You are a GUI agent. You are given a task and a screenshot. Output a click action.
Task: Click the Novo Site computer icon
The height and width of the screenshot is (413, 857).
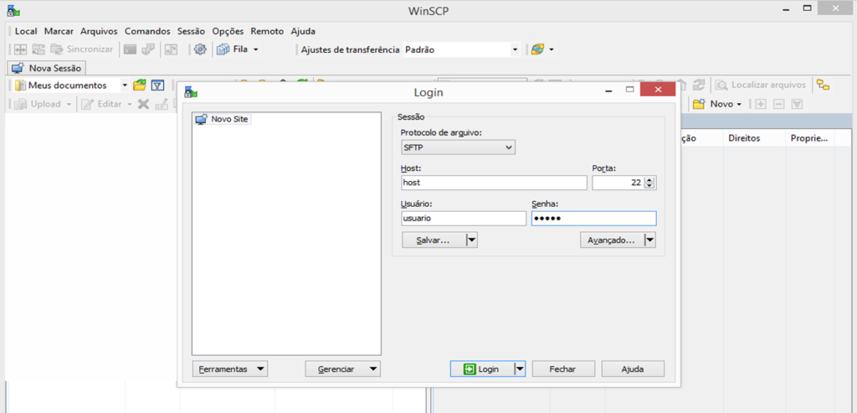click(x=201, y=119)
